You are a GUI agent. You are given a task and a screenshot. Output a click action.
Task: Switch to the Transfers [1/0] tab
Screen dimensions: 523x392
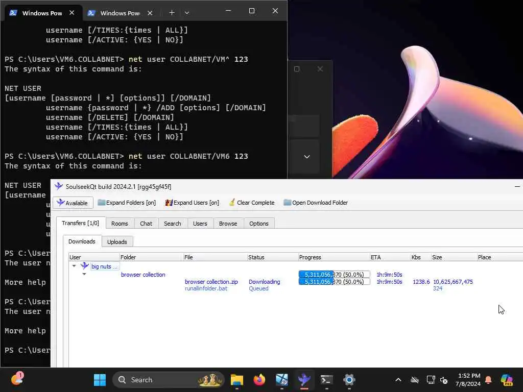[x=80, y=223]
